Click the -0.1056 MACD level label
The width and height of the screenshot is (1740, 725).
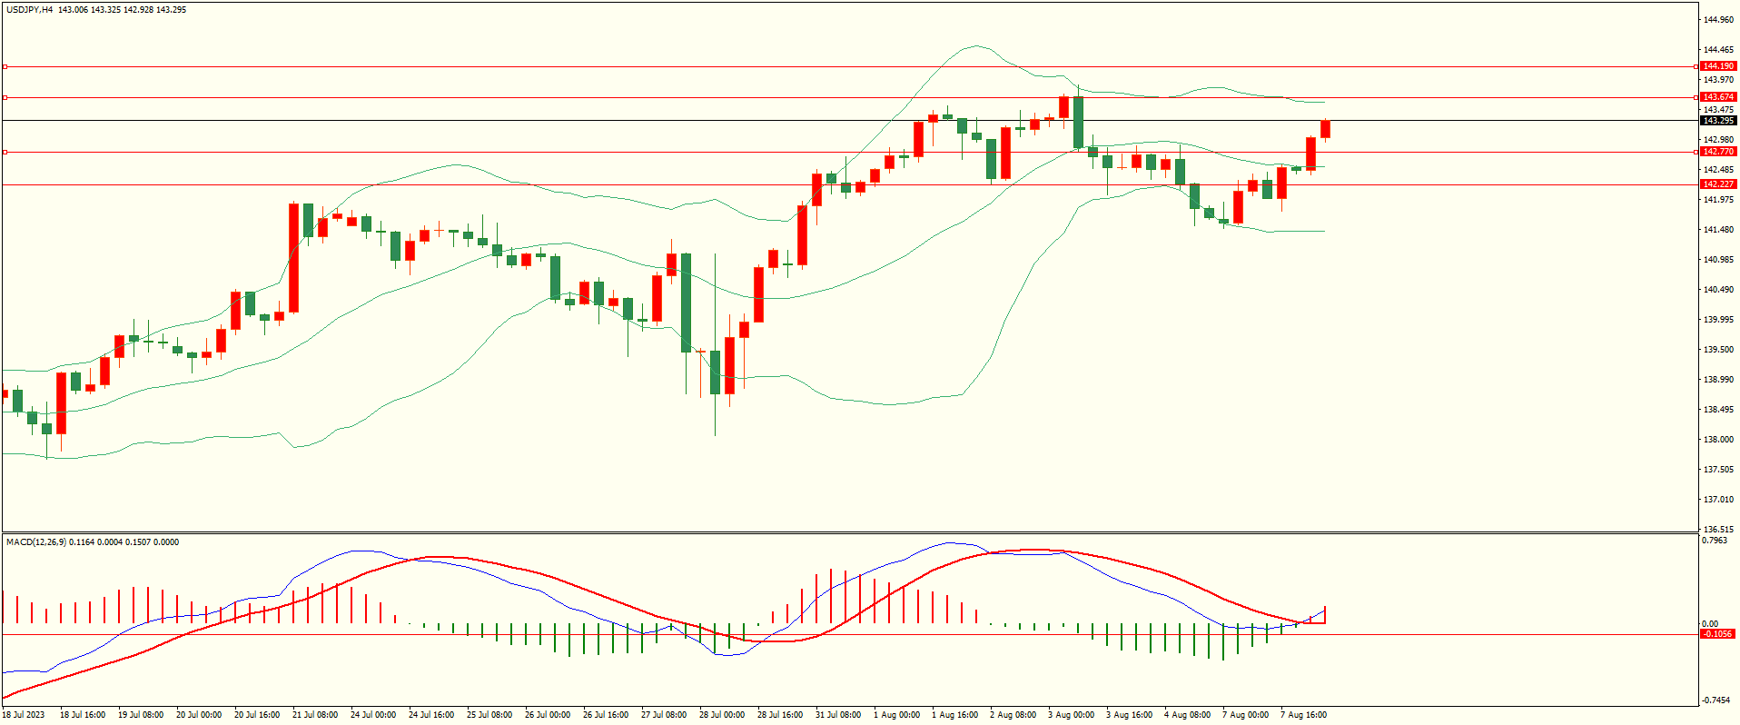(x=1718, y=634)
